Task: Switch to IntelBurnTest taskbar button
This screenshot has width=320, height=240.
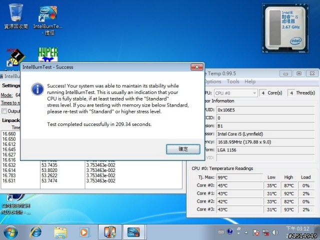Action: 133,232
